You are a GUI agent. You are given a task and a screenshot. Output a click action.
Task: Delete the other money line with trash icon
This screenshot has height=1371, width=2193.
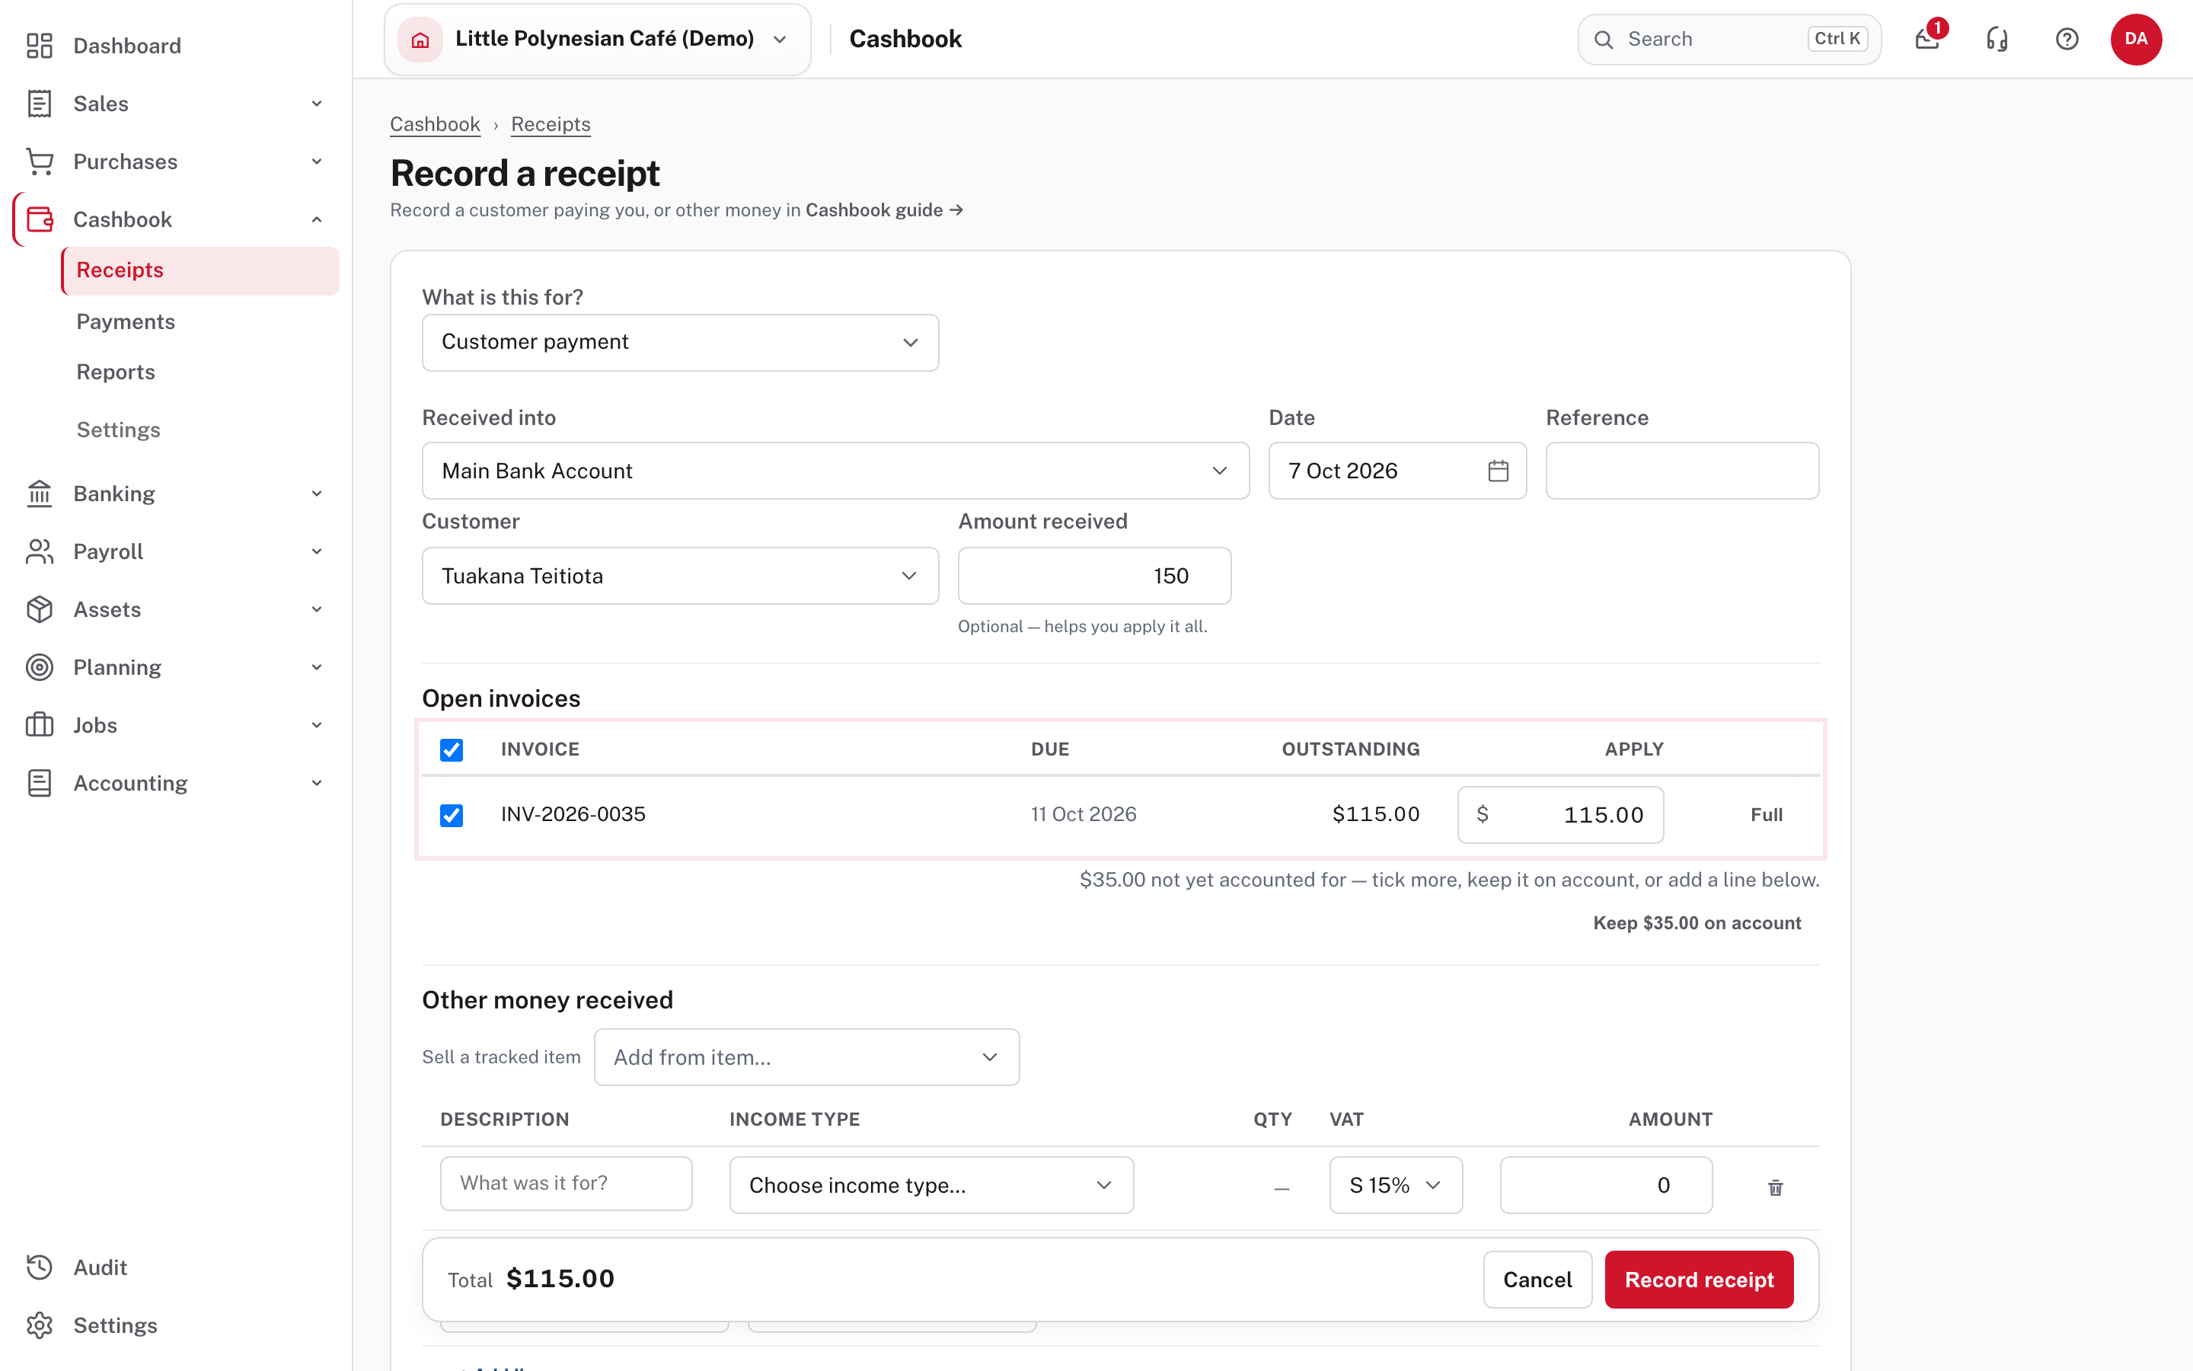tap(1775, 1187)
